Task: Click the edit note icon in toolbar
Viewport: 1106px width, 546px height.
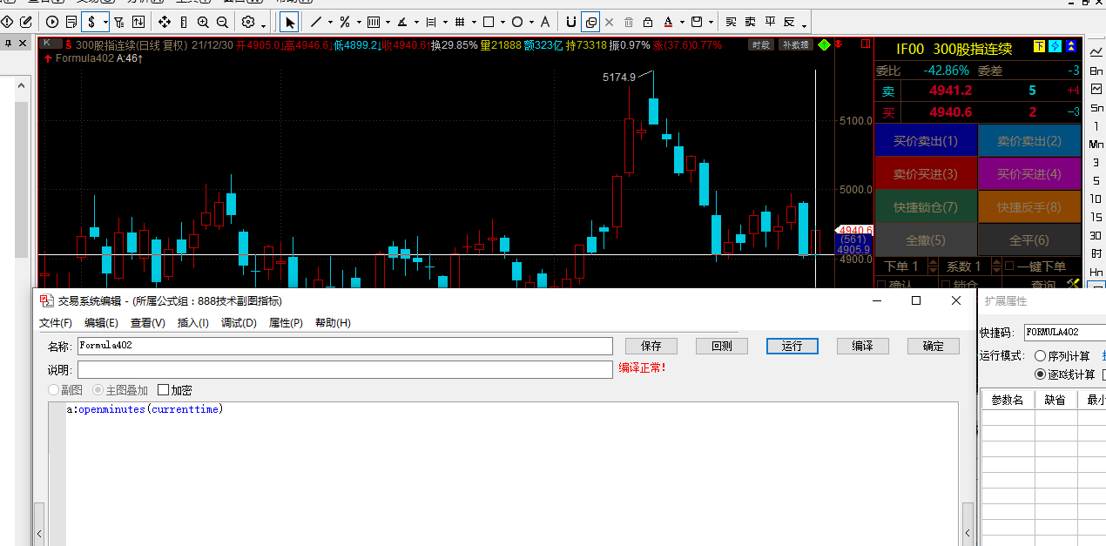Action: point(25,22)
